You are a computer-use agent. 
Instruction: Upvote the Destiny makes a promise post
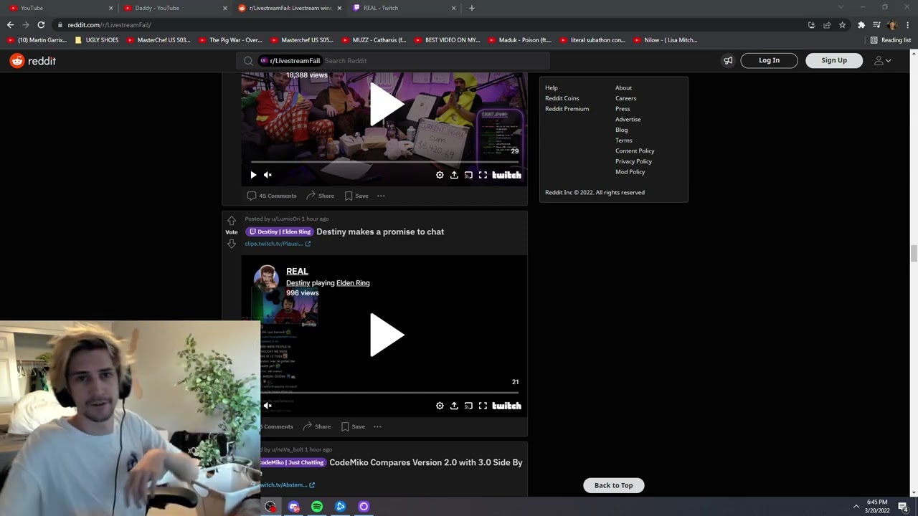coord(231,221)
